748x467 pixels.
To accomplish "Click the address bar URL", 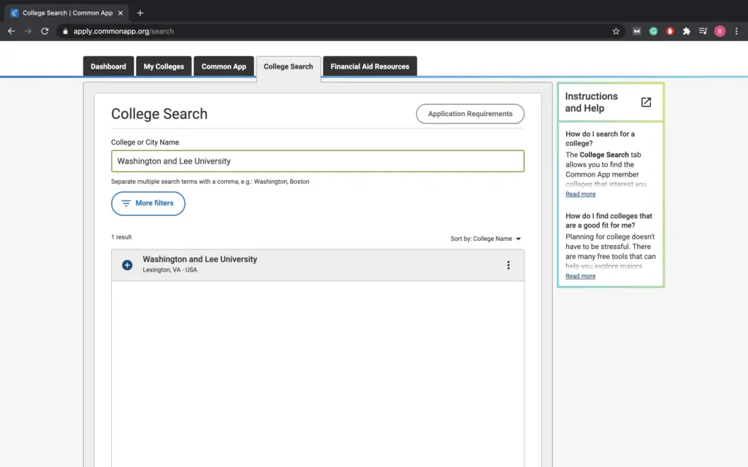I will click(123, 31).
